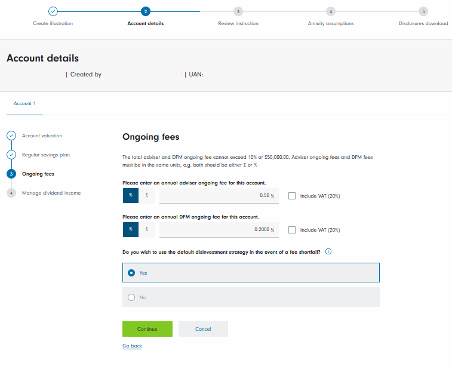Click the adviser ongoing fee input field
452x369 pixels.
(x=219, y=196)
